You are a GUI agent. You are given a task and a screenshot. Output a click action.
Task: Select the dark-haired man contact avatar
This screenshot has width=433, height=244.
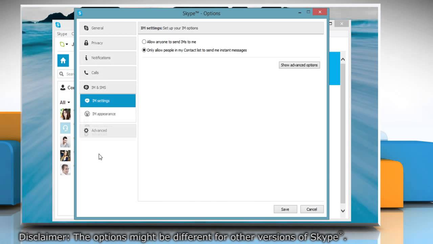[x=65, y=142]
